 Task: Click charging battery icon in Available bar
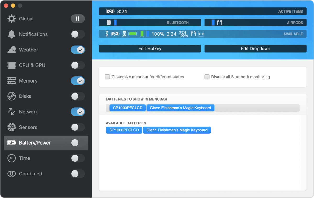pos(115,34)
